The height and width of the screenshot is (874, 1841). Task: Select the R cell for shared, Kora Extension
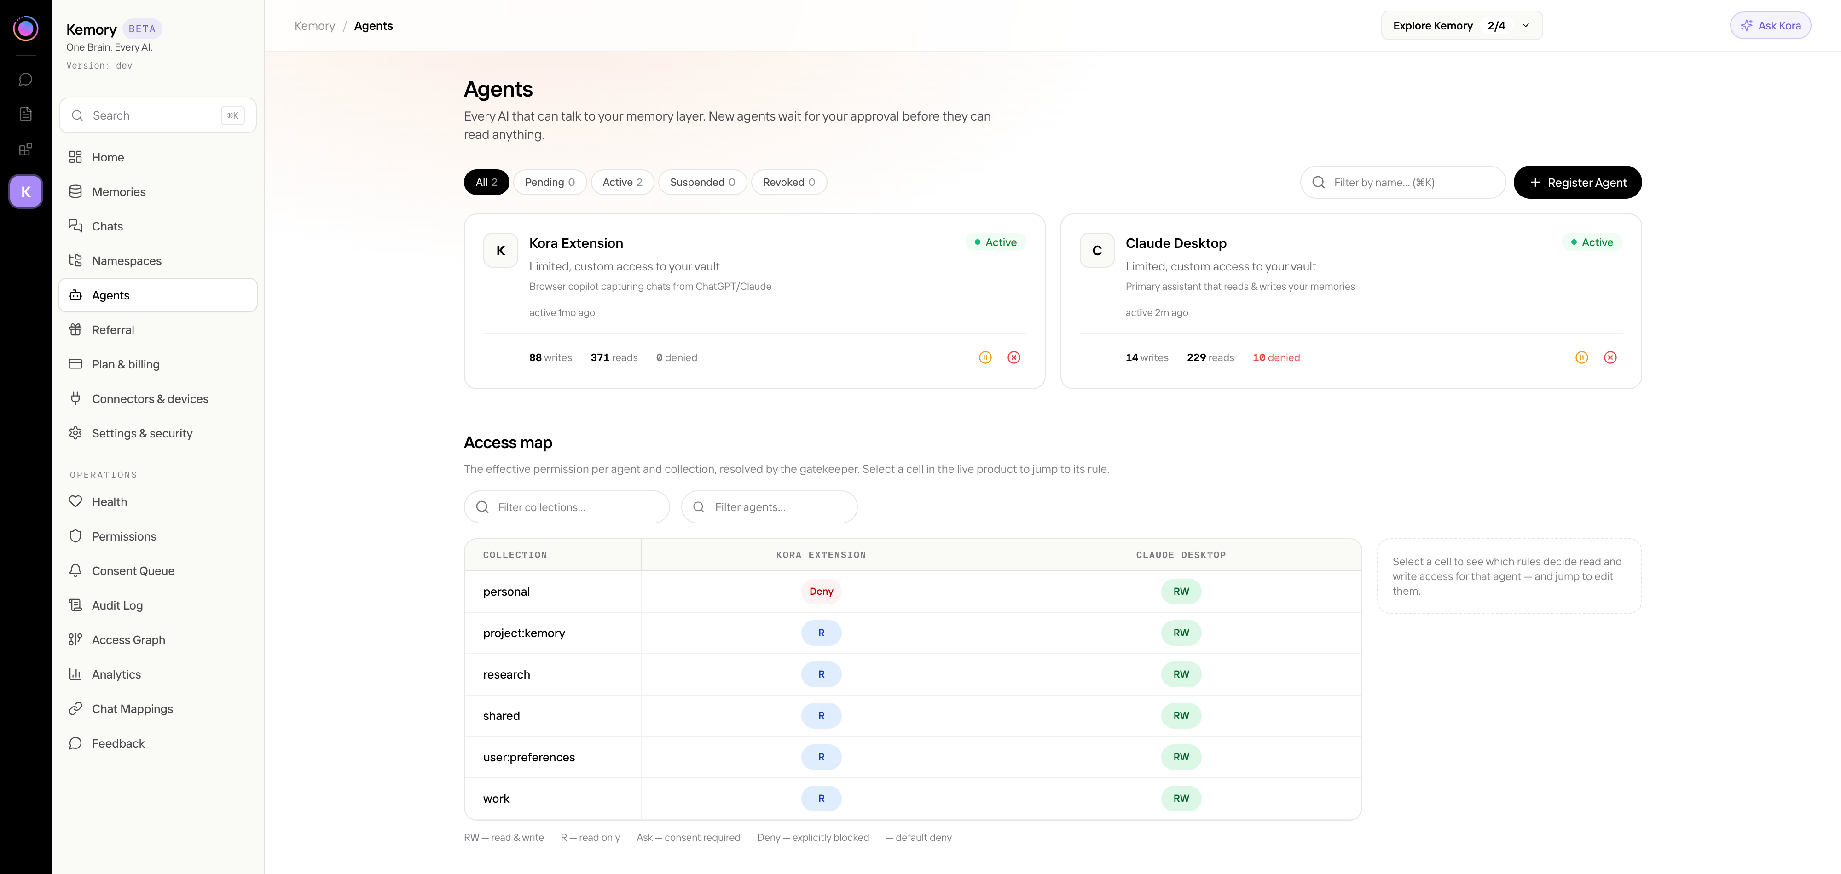[821, 716]
